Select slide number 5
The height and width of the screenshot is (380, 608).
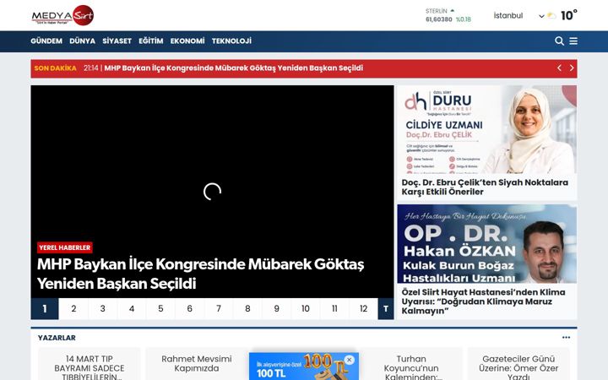click(x=160, y=309)
